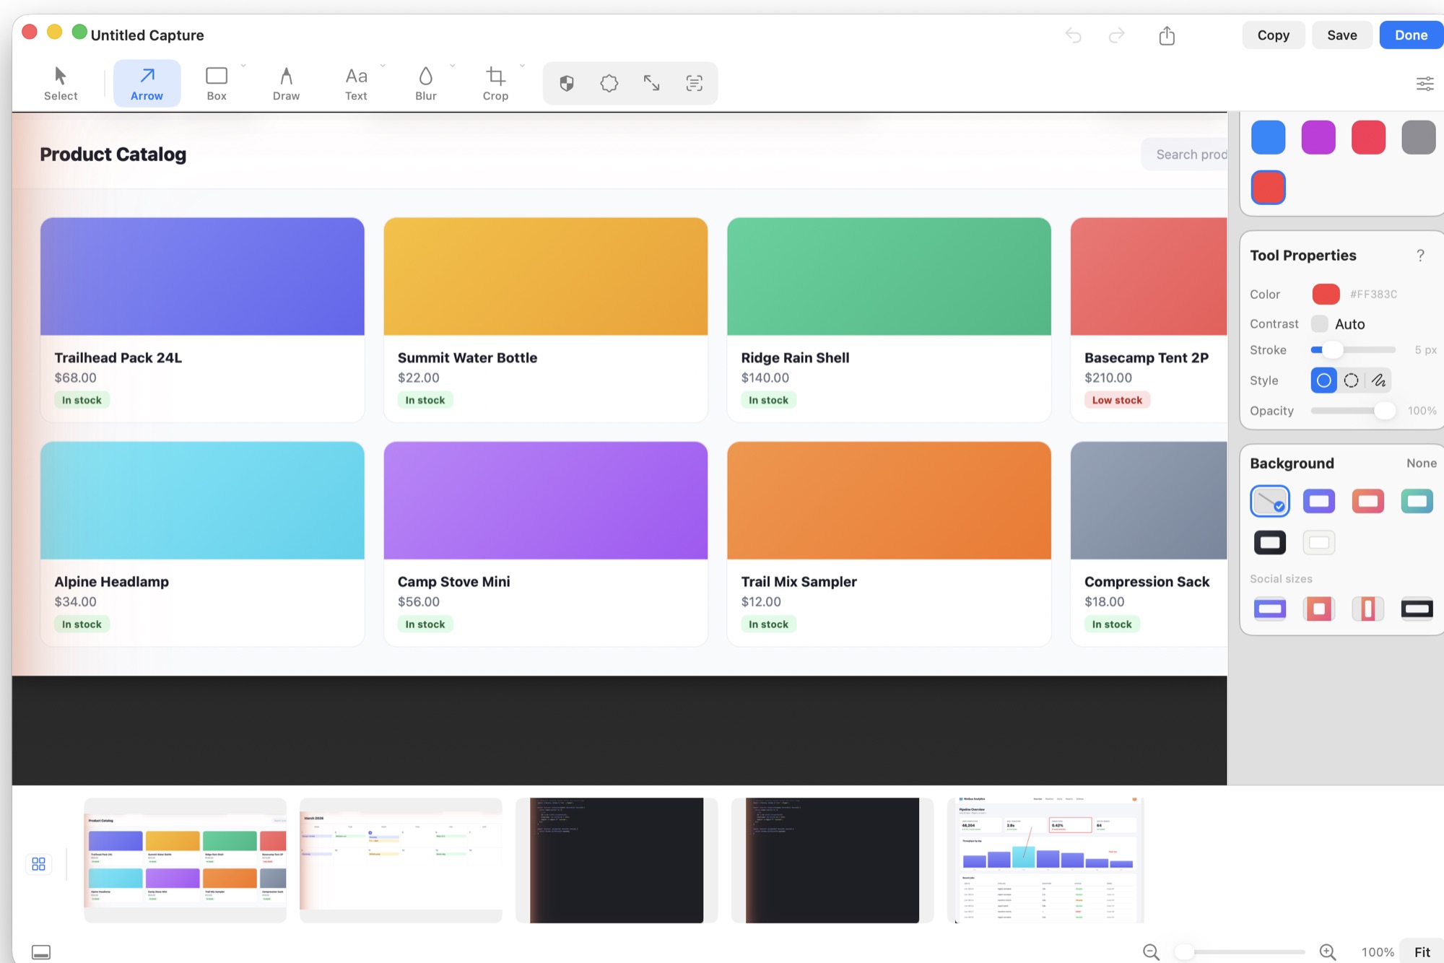
Task: Redo the last action
Action: coord(1117,35)
